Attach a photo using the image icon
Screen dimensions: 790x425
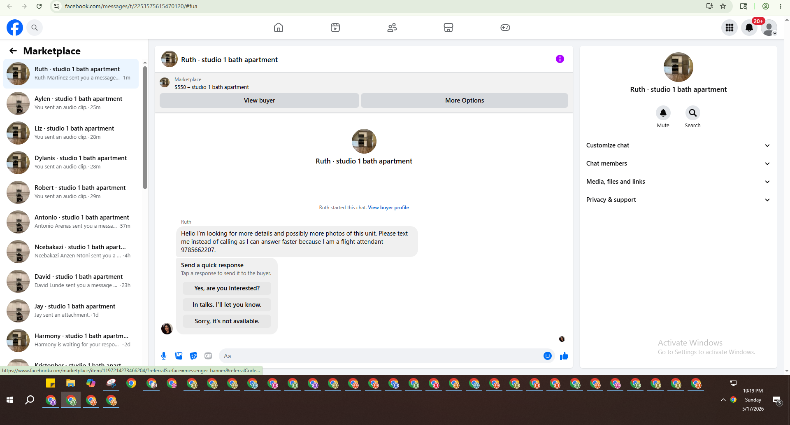179,356
